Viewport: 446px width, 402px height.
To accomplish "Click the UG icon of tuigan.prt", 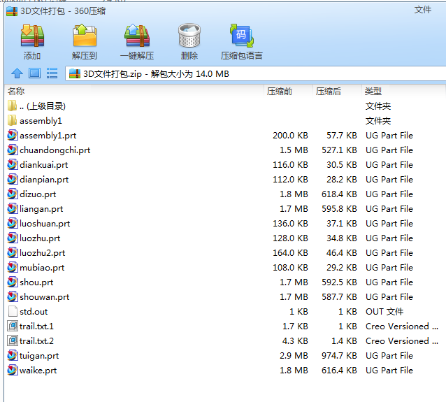I will (x=12, y=355).
